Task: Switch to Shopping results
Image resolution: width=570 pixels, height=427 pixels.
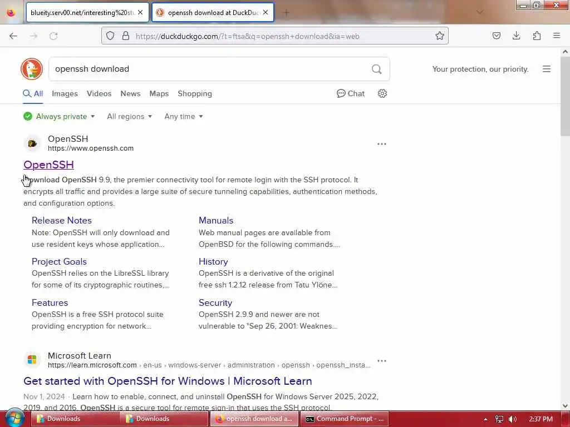Action: coord(194,93)
